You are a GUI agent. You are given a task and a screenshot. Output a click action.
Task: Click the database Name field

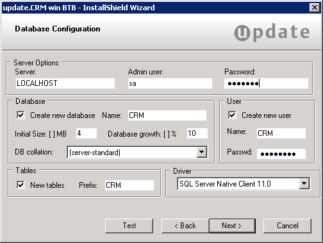pyautogui.click(x=167, y=115)
